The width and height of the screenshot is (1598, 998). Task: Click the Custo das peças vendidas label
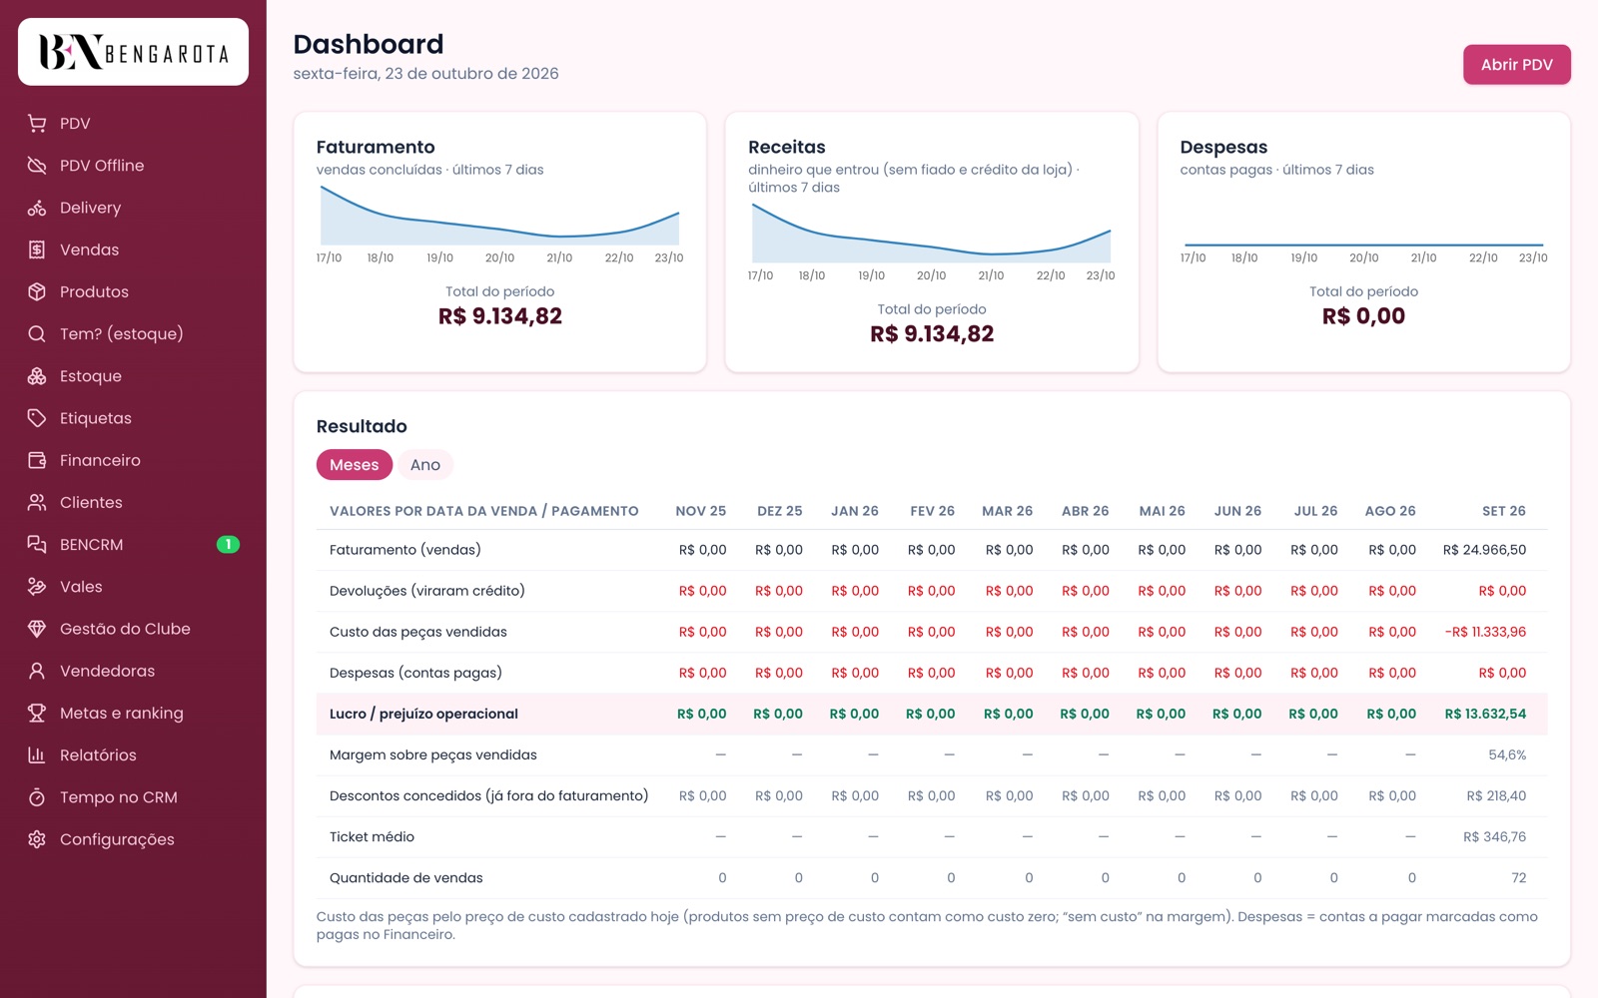[x=418, y=632]
